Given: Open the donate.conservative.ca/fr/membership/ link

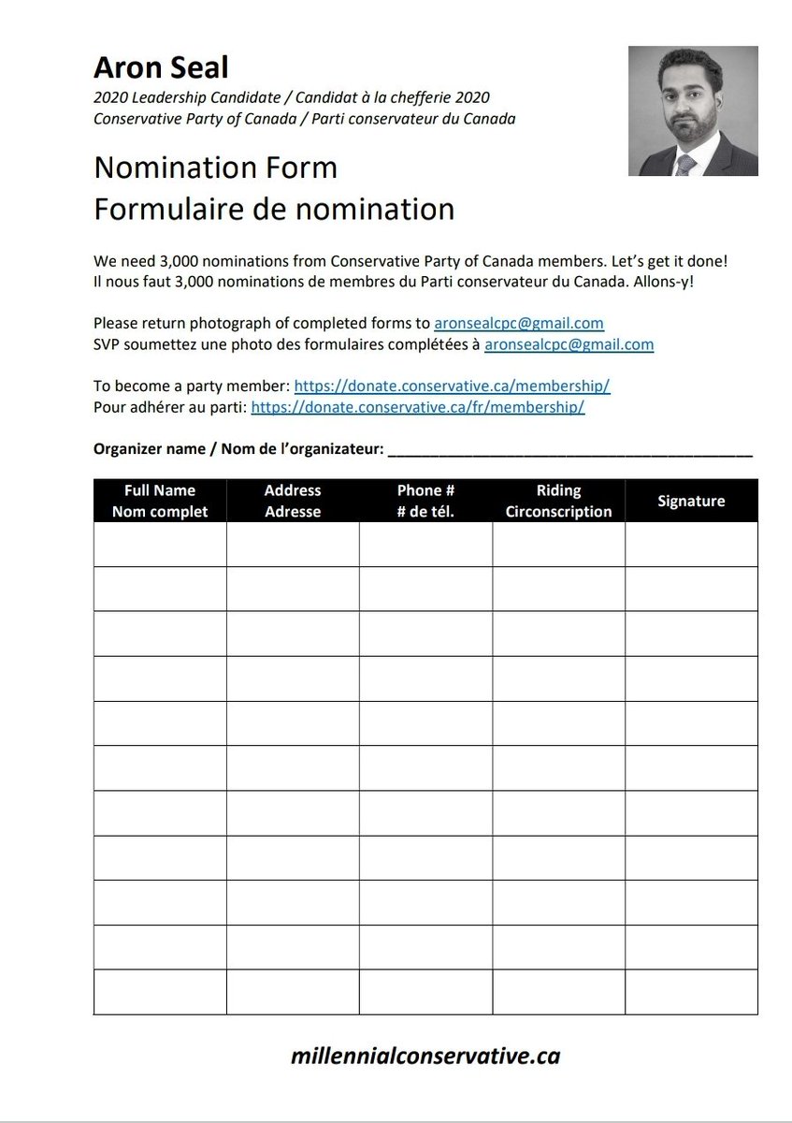Looking at the screenshot, I should tap(418, 407).
